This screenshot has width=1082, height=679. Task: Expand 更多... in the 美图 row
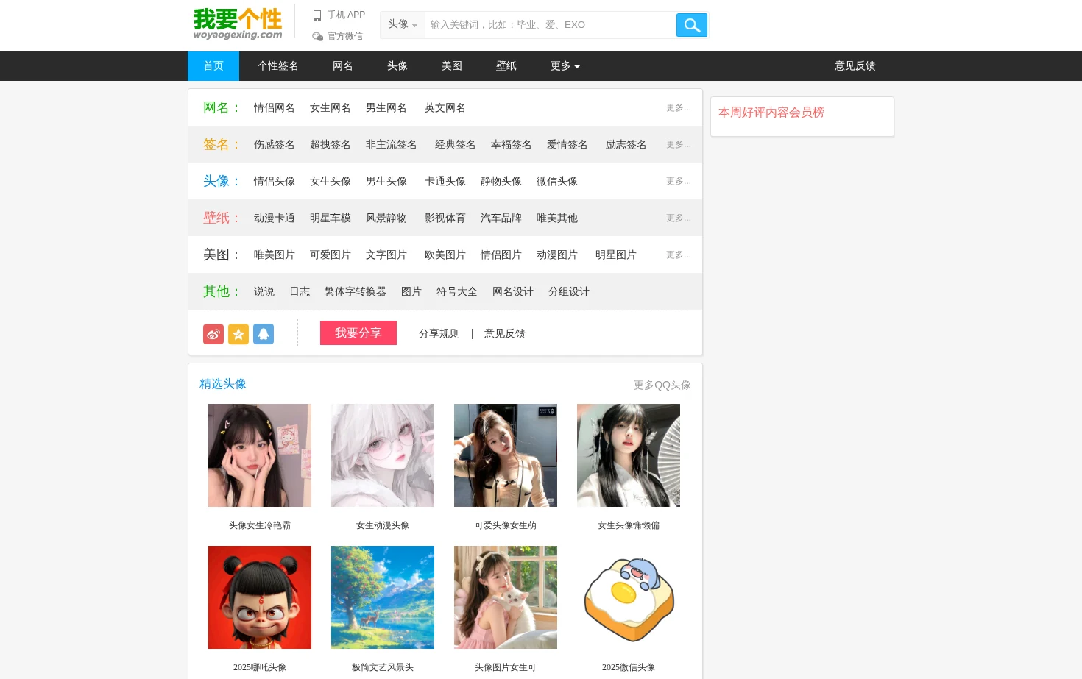(x=678, y=255)
